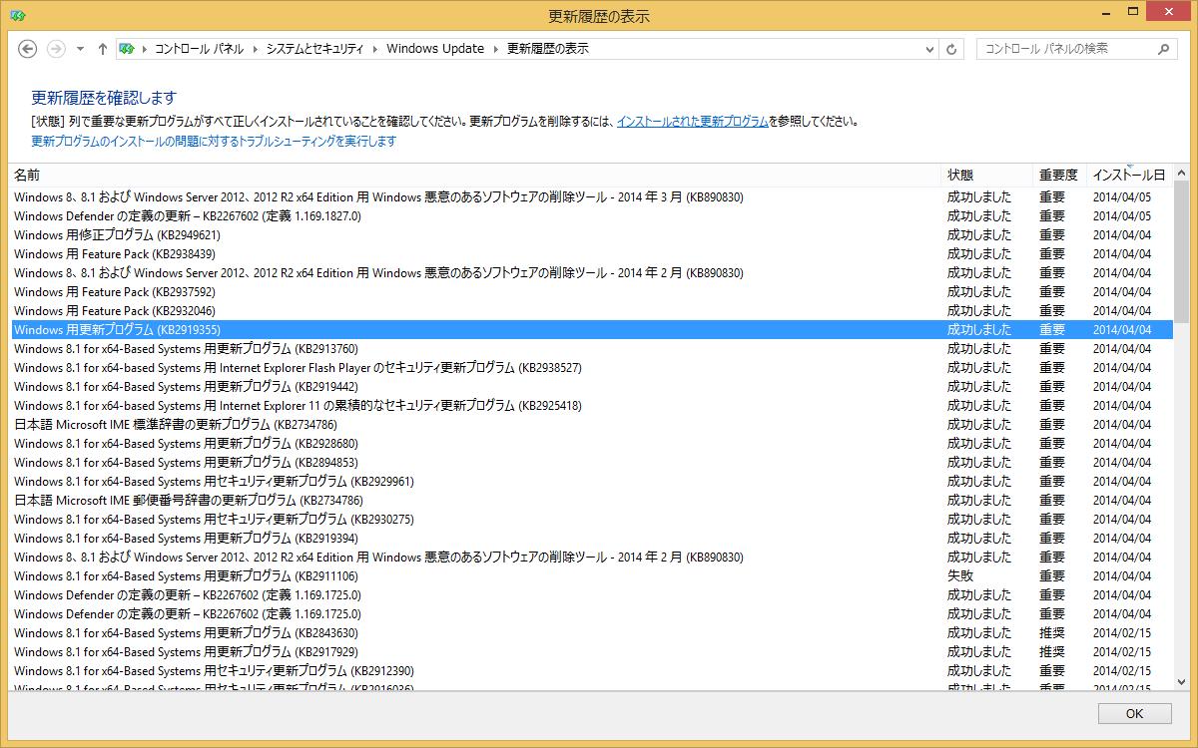Refresh the update history view

951,49
